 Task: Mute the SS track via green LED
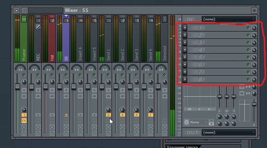click(66, 75)
